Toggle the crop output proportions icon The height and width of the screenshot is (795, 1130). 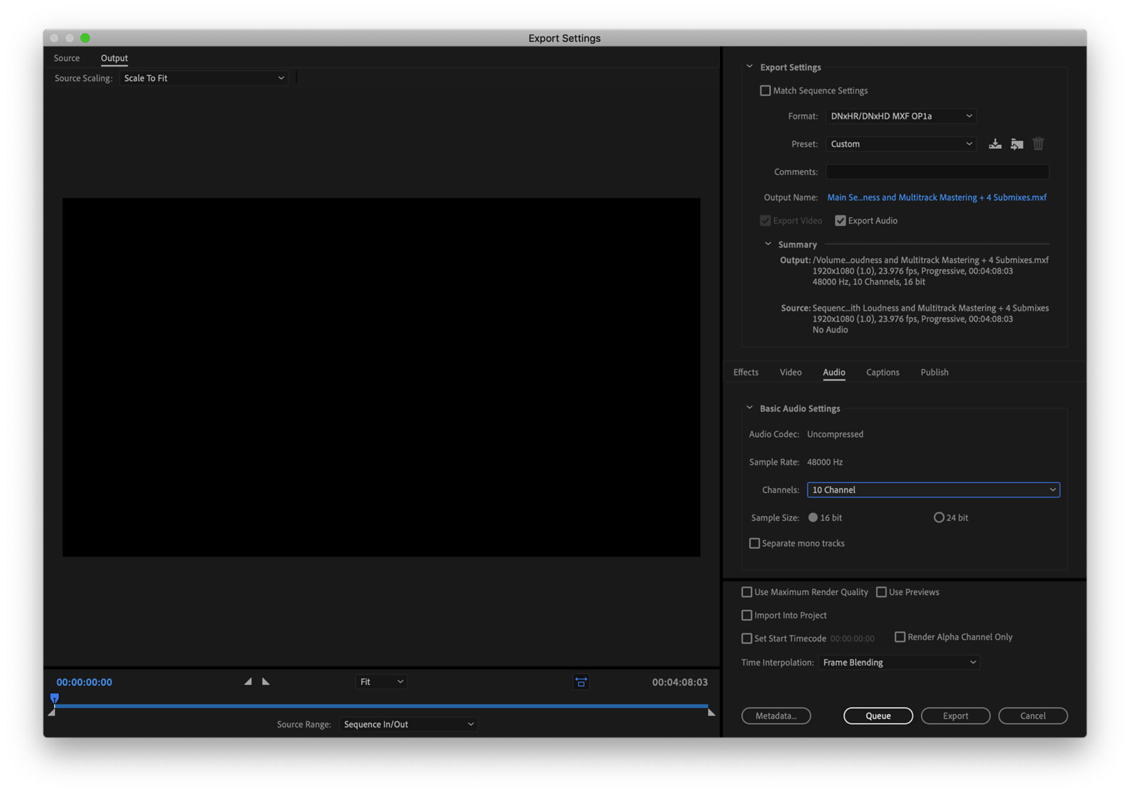pos(581,682)
